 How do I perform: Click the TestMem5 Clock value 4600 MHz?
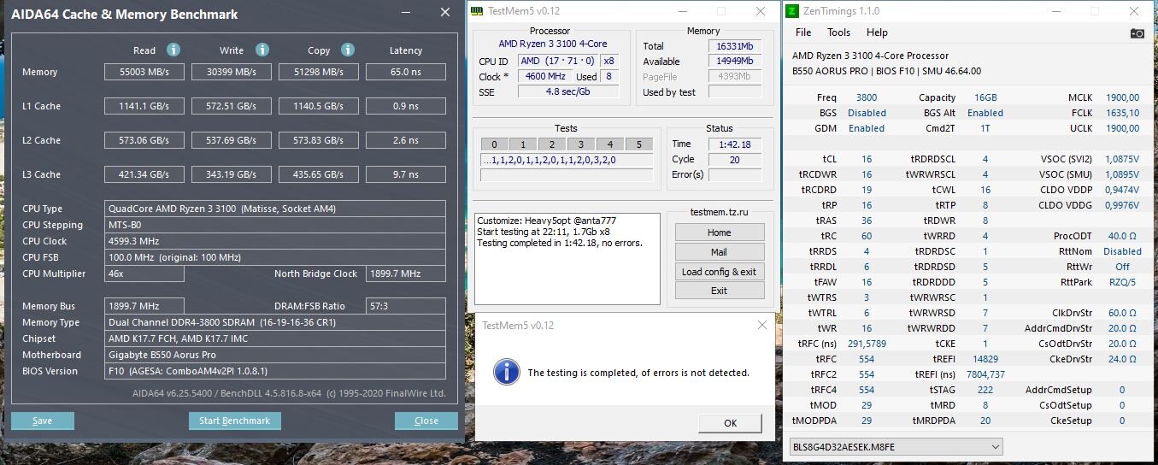pyautogui.click(x=545, y=77)
